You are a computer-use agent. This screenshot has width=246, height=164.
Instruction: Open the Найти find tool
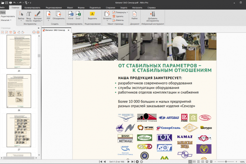tap(134, 15)
